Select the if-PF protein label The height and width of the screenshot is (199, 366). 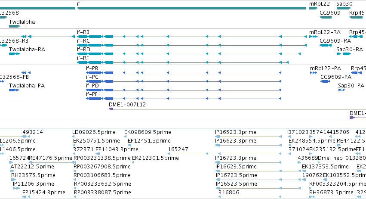[92, 94]
